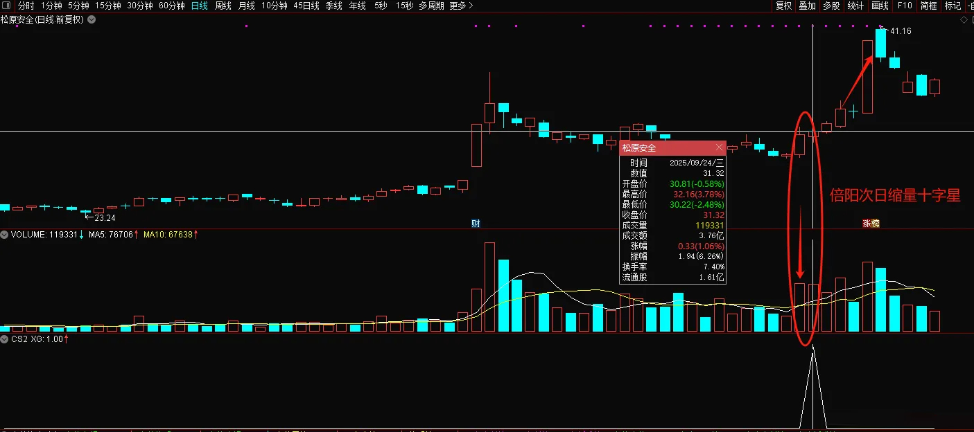The image size is (974, 432).
Task: Click the date 2025/09/24/三 in tooltip
Action: pos(697,163)
